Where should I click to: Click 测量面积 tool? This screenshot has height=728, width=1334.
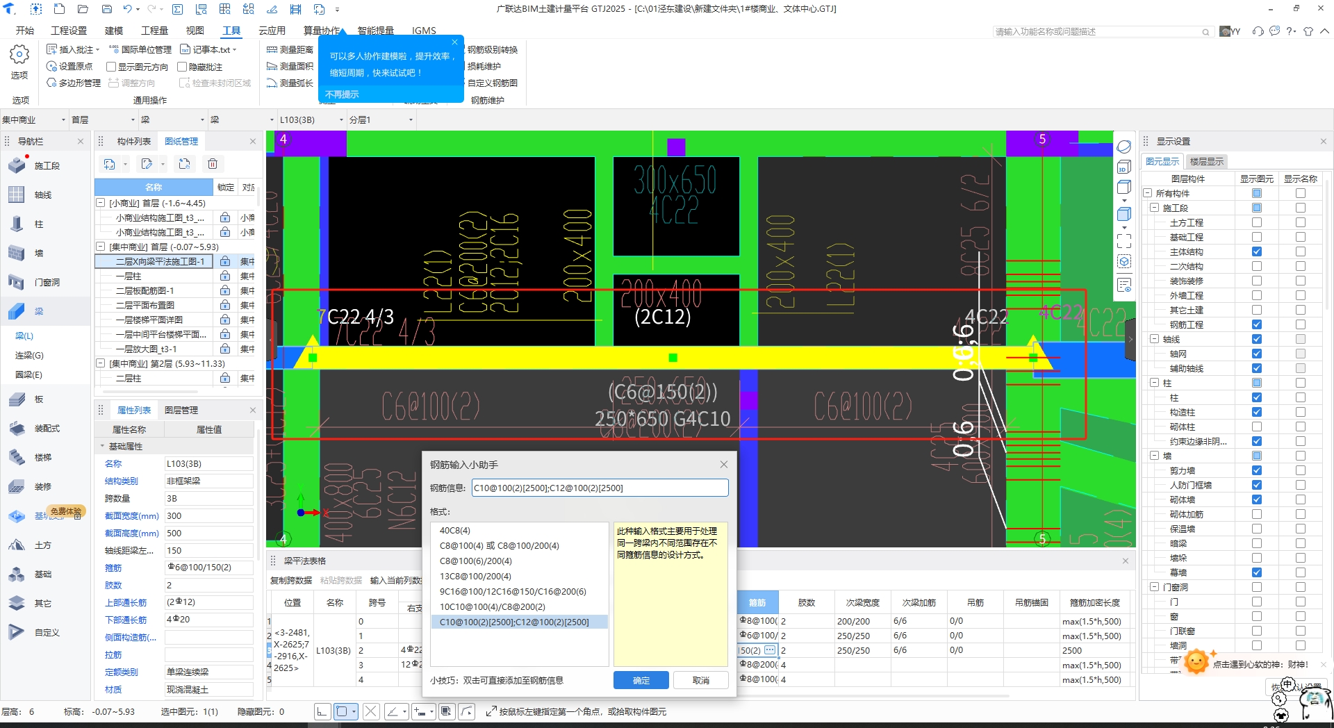[x=290, y=67]
